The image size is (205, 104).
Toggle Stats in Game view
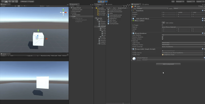pos(60,56)
